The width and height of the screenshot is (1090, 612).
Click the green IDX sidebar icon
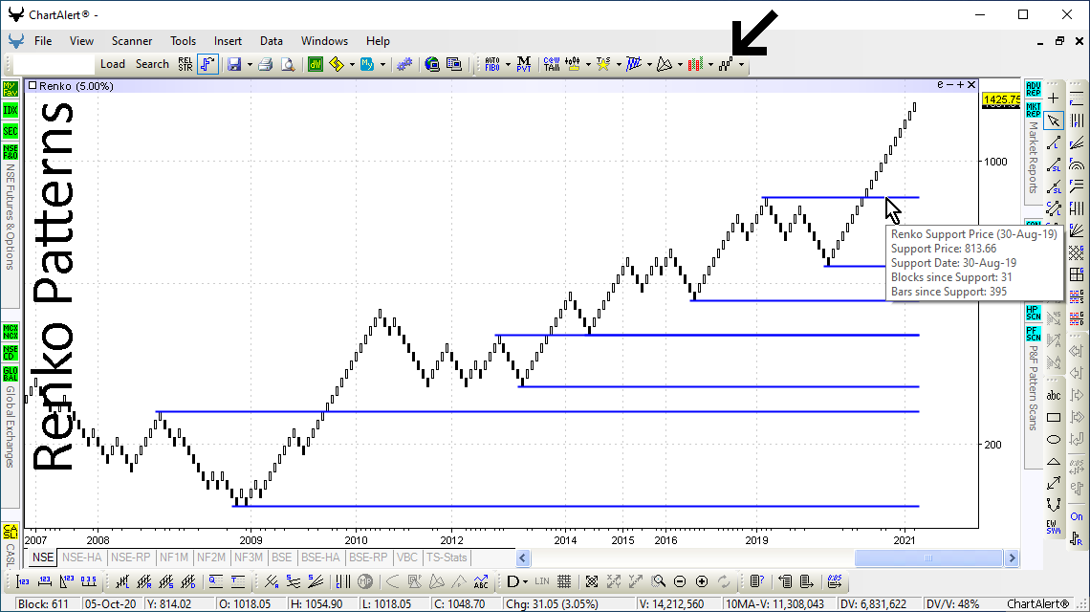[x=11, y=110]
